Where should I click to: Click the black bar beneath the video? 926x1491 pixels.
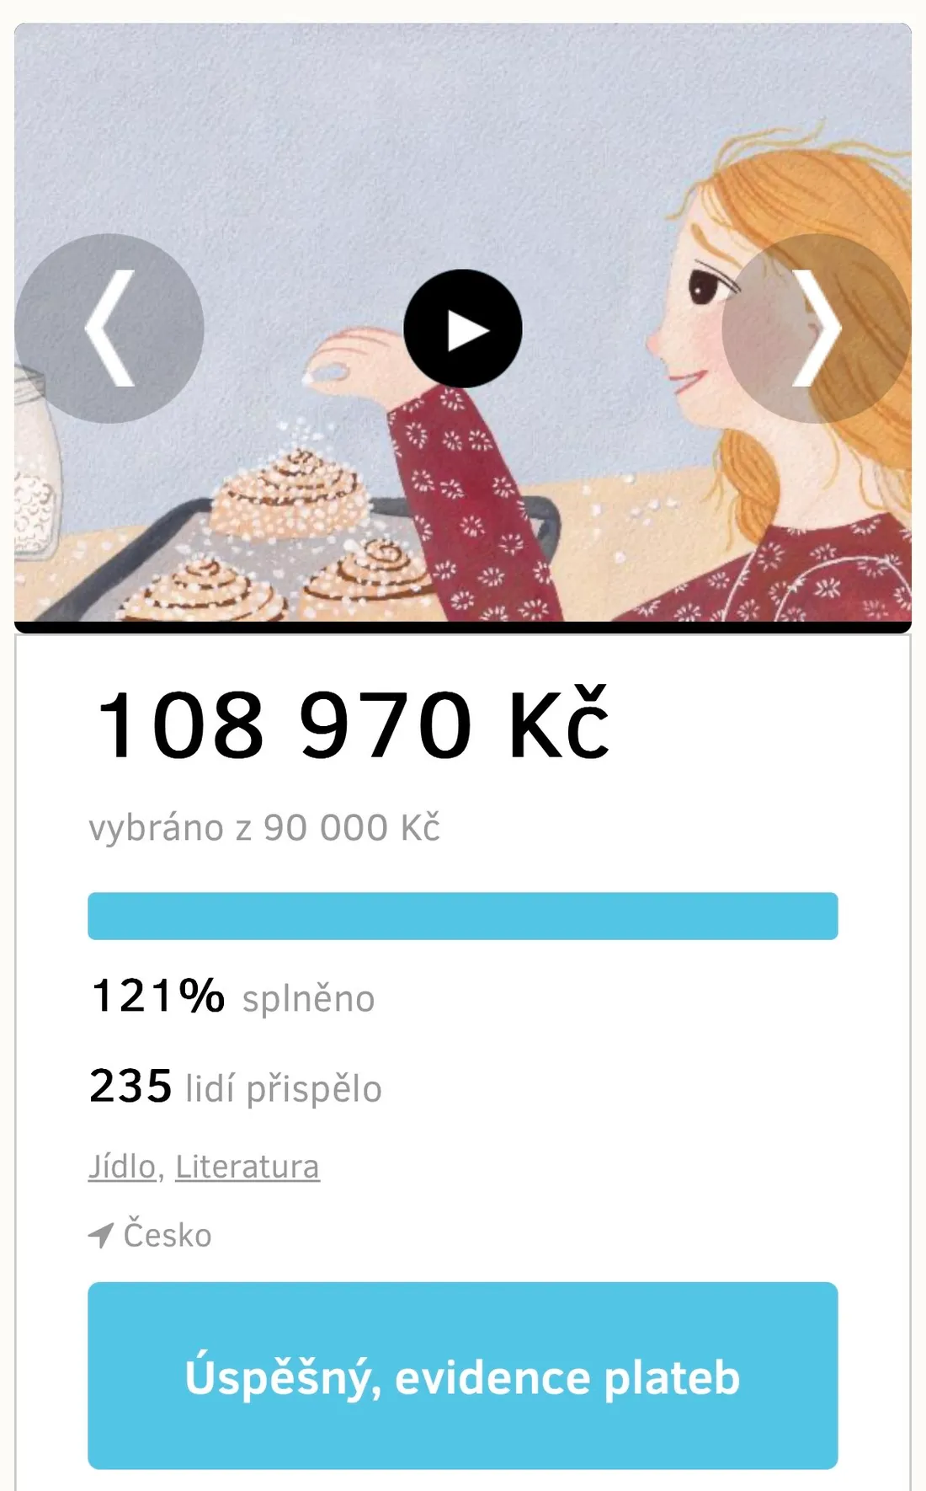[x=463, y=628]
